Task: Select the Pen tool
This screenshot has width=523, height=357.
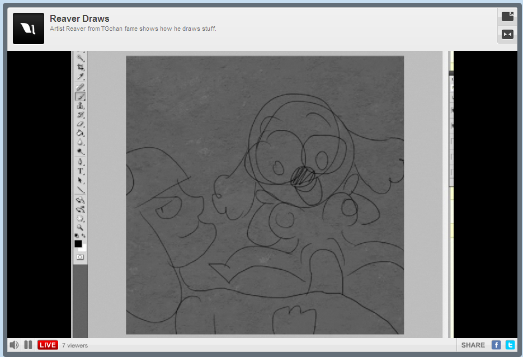Action: [81, 162]
